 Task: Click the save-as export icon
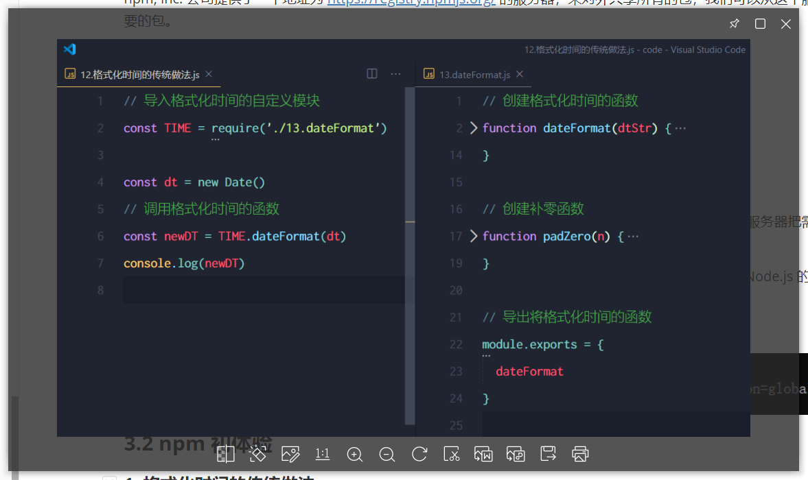pos(548,454)
